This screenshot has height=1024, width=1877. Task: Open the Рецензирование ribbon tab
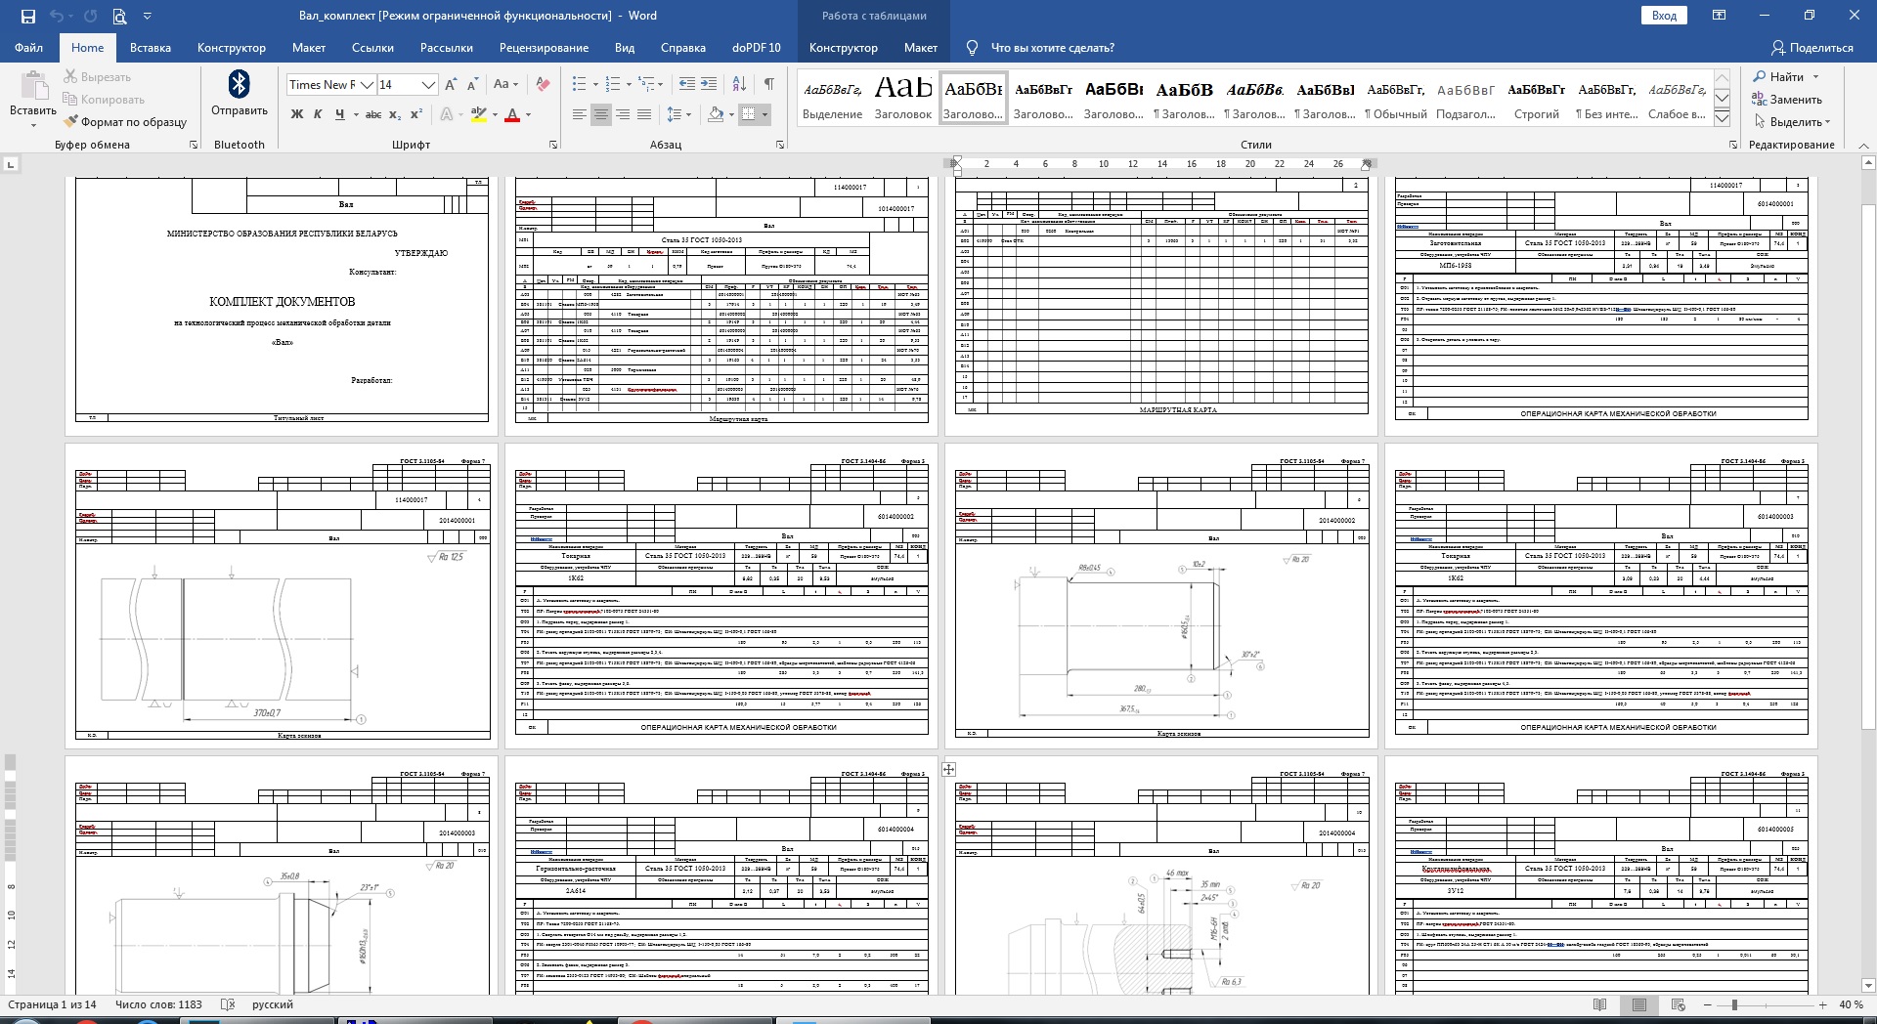pyautogui.click(x=544, y=48)
